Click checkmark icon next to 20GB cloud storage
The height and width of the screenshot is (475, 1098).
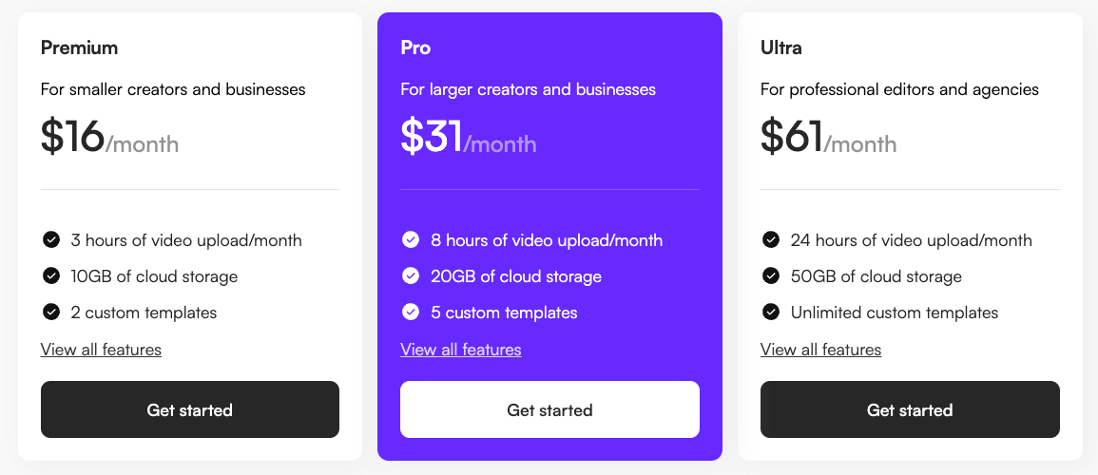[411, 276]
